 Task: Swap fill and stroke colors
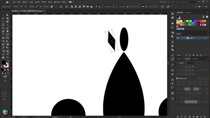pos(8,61)
